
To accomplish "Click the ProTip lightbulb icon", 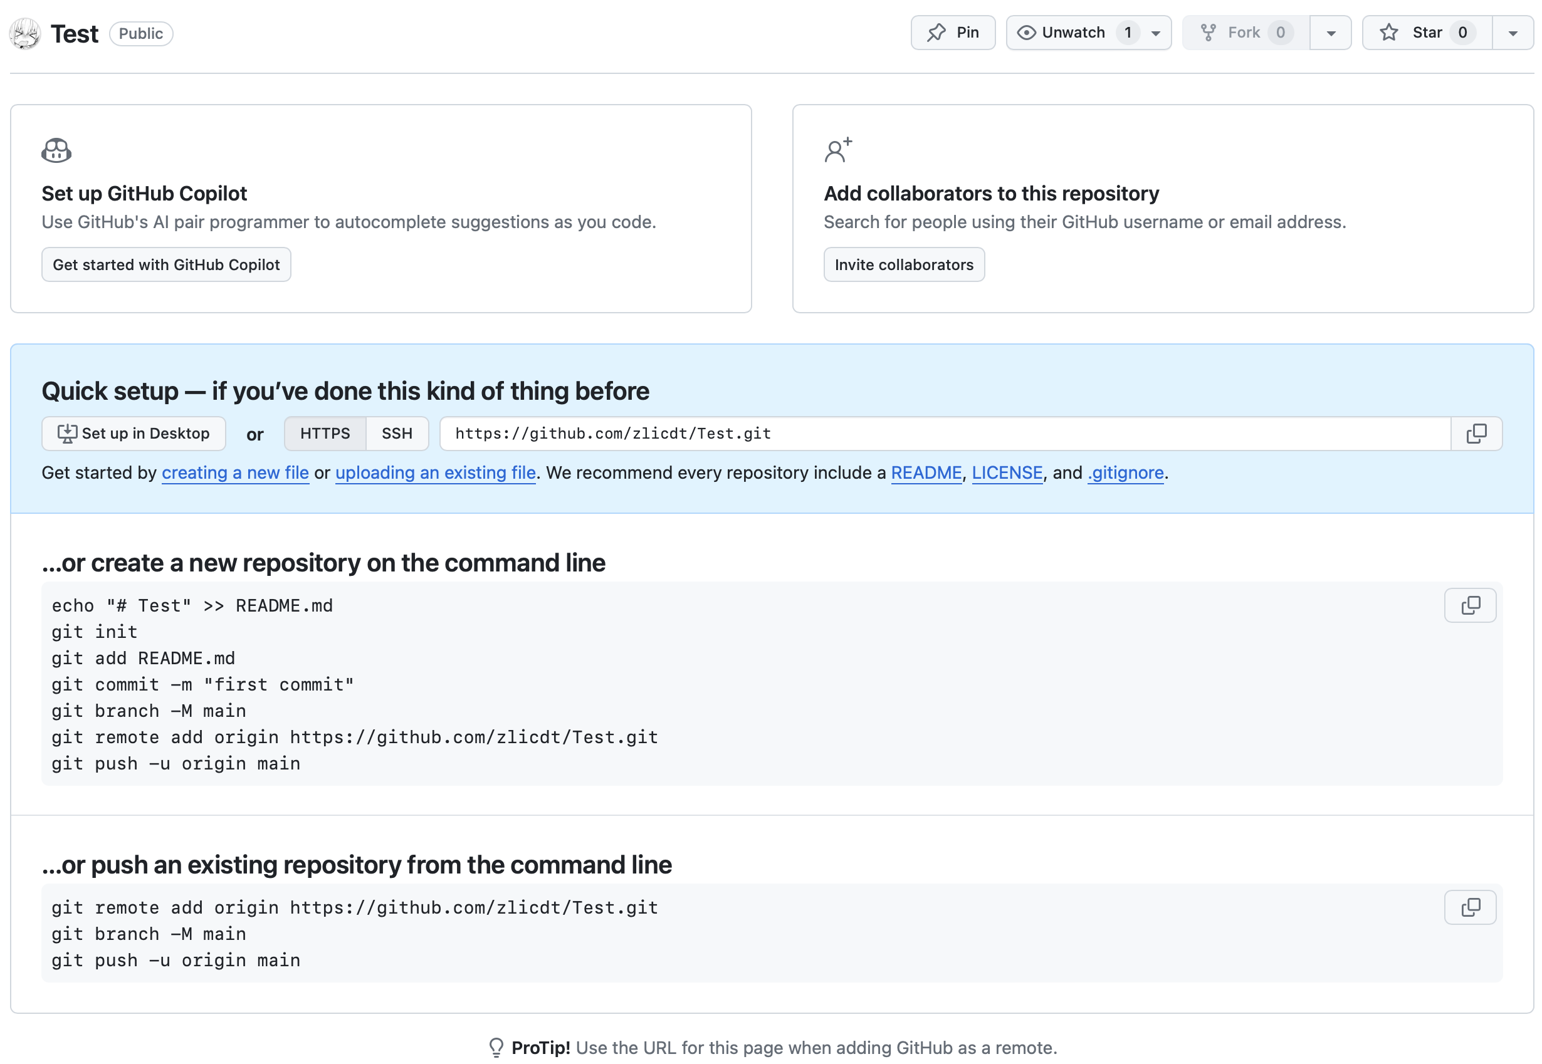I will pos(496,1047).
